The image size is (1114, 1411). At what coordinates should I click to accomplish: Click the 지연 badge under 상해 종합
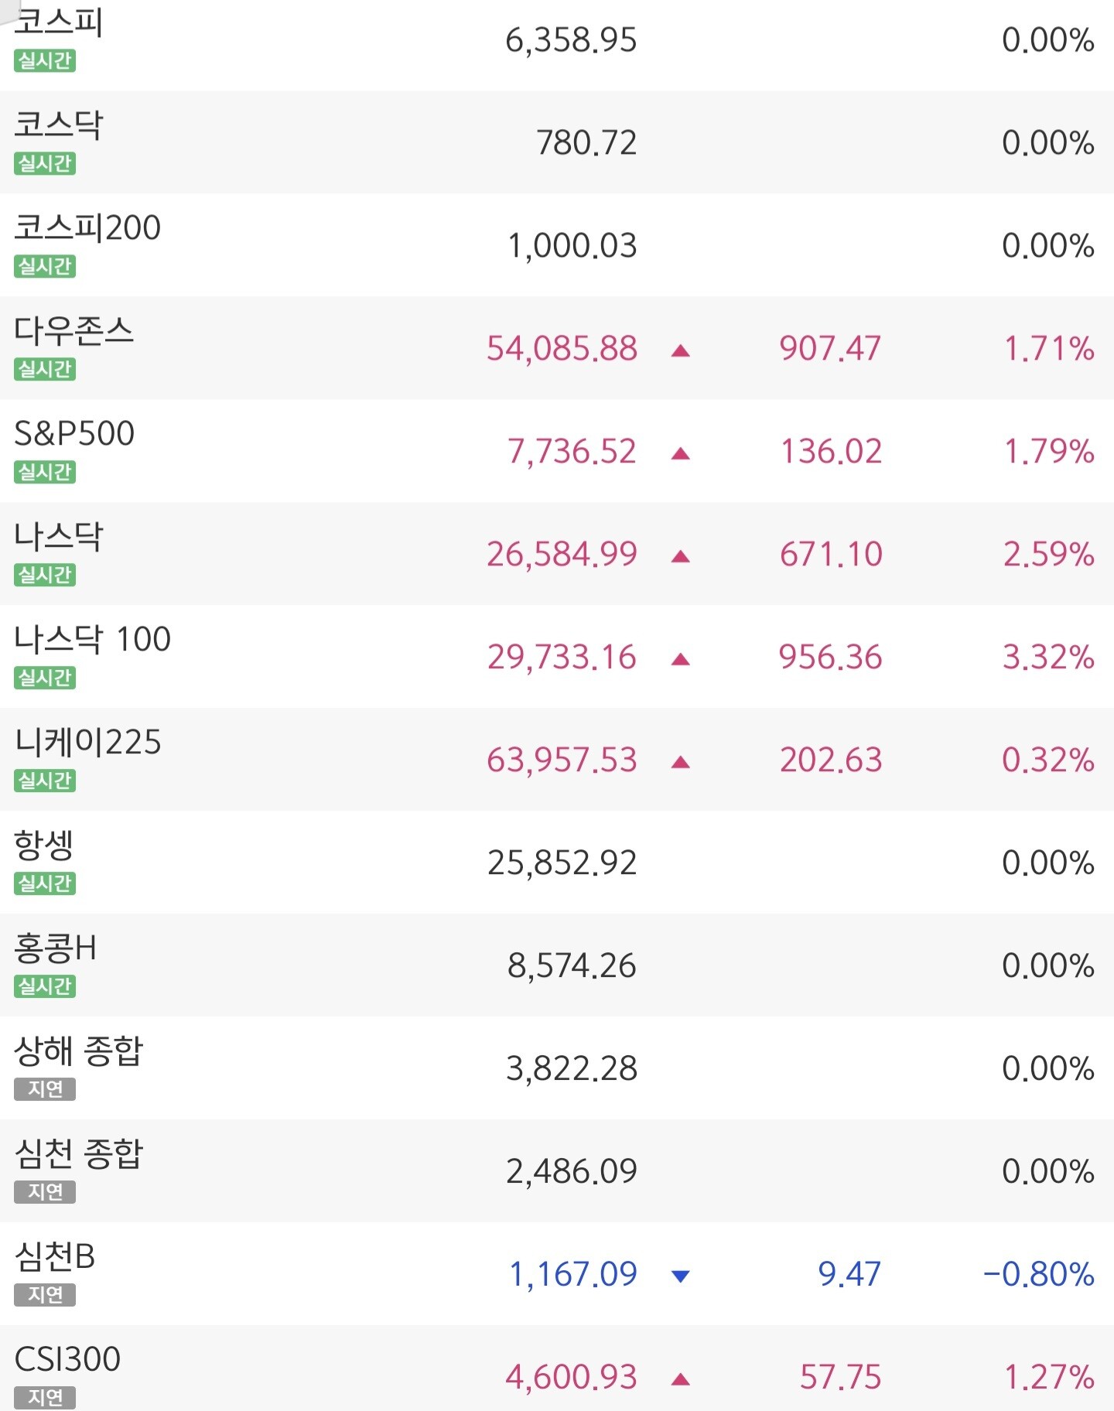point(45,1089)
